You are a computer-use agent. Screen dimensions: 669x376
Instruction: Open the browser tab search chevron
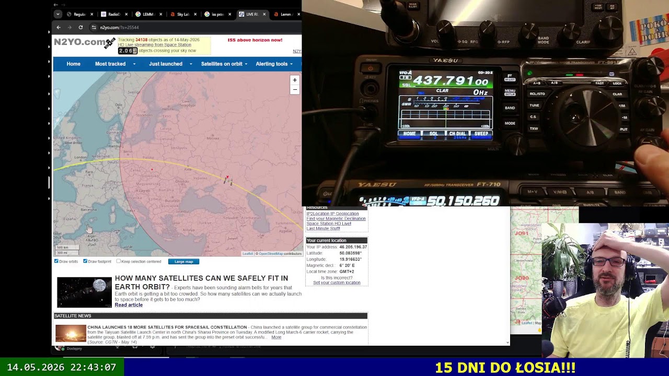(57, 14)
